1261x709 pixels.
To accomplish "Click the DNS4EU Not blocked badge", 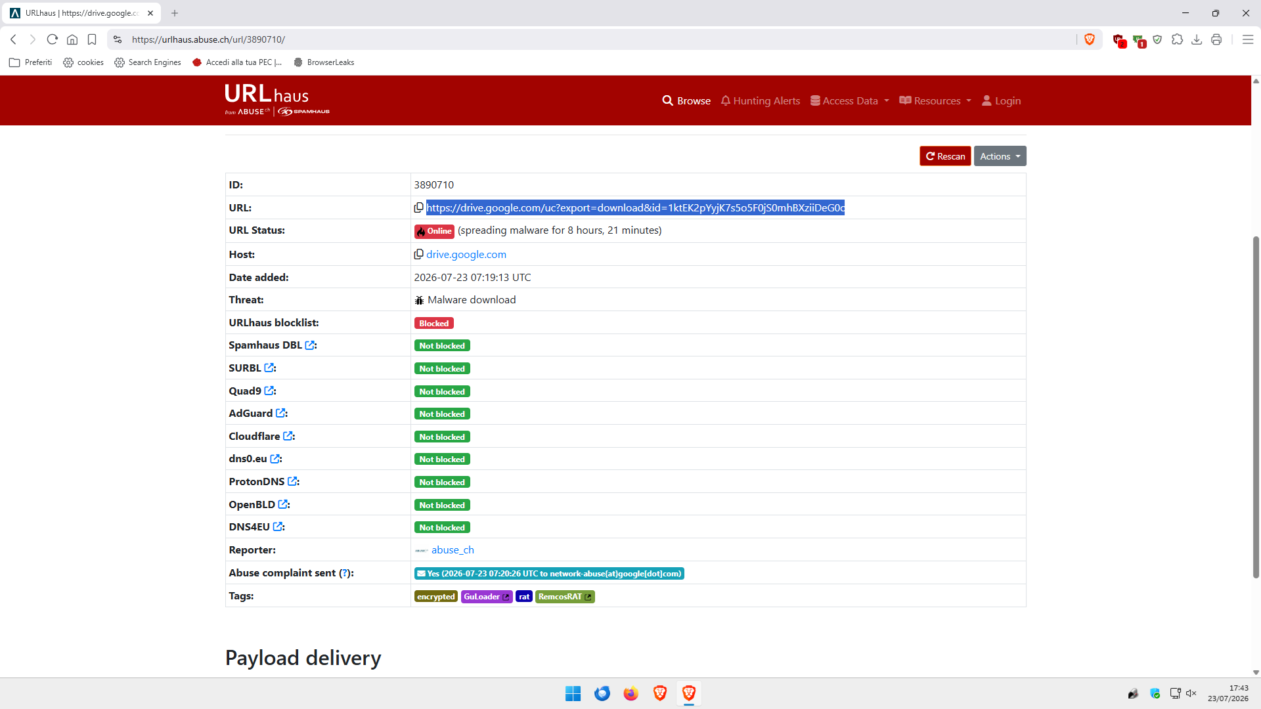I will click(442, 528).
